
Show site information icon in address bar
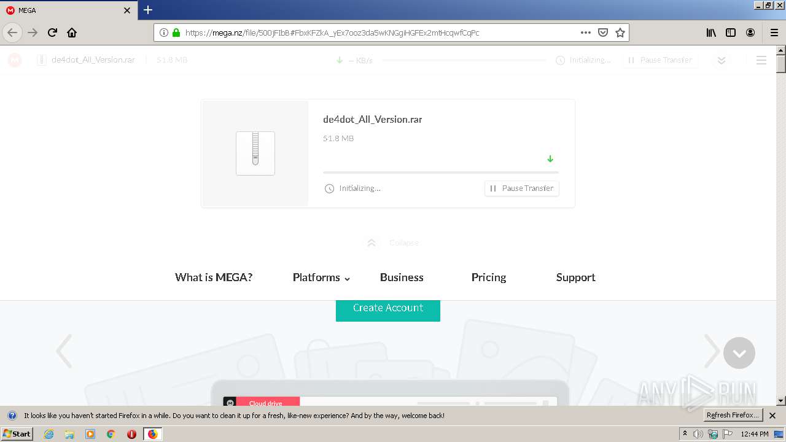tap(164, 33)
